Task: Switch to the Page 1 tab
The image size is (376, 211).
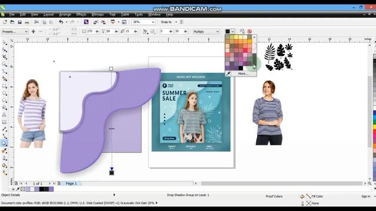Action: click(71, 183)
